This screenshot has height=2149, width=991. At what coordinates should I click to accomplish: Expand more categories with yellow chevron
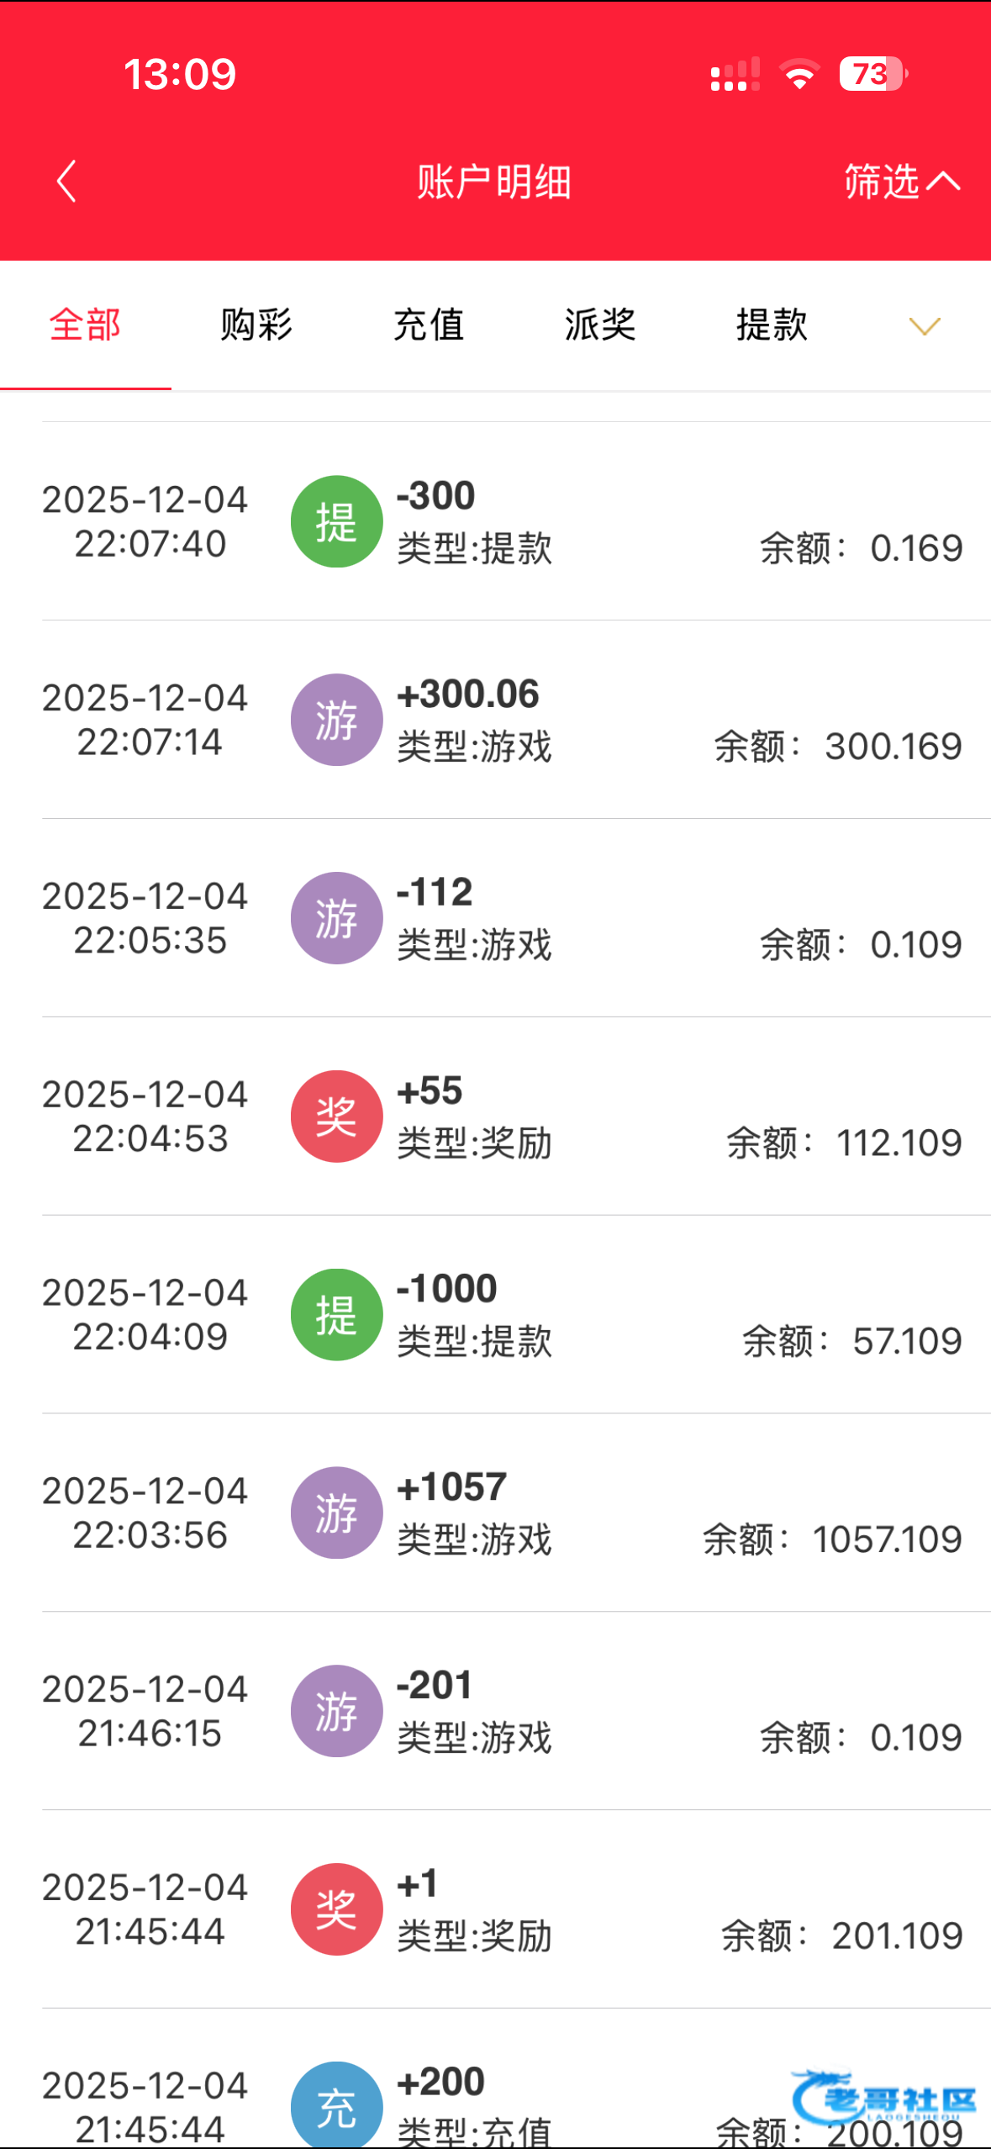[924, 326]
